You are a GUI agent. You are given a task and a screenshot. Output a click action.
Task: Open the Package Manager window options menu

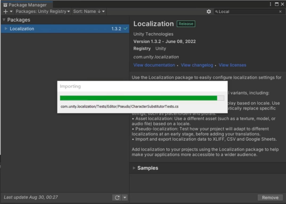[x=270, y=4]
